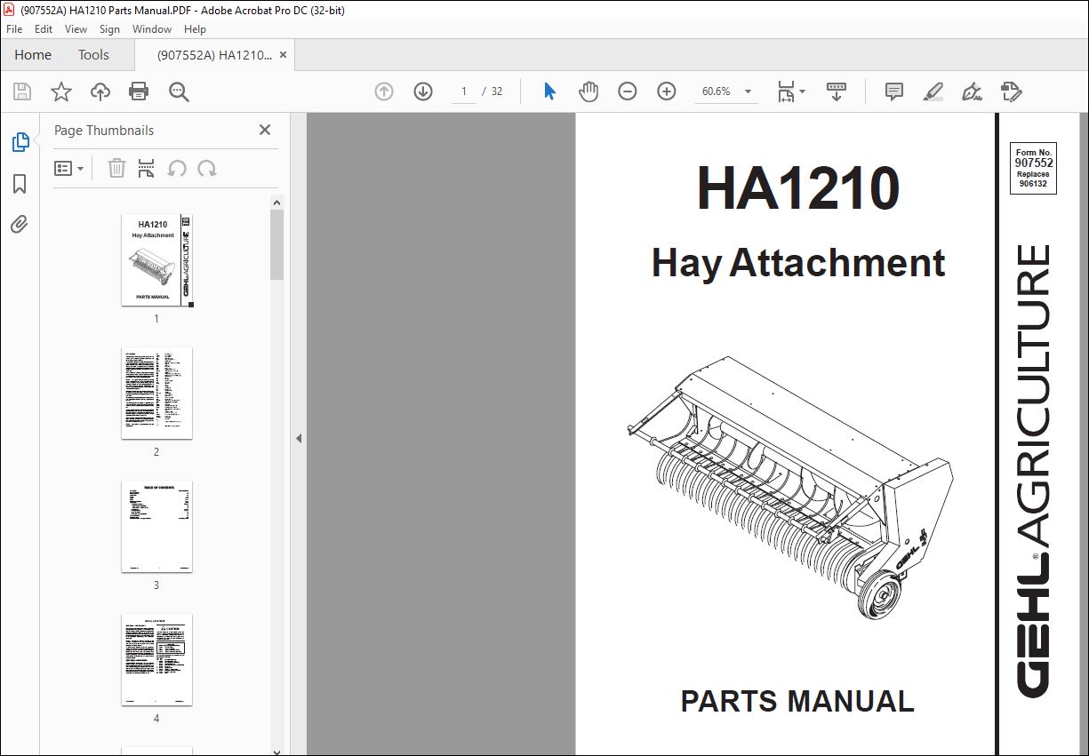Click the upload to cloud icon
Image resolution: width=1089 pixels, height=756 pixels.
[100, 92]
